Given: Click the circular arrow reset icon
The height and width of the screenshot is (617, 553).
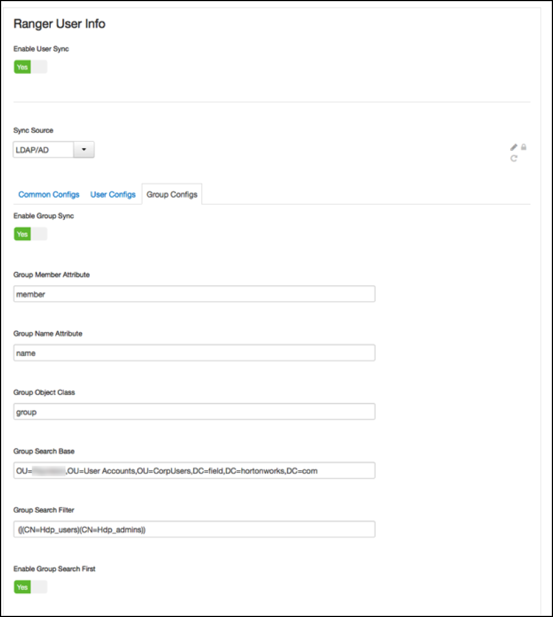Looking at the screenshot, I should (x=514, y=159).
